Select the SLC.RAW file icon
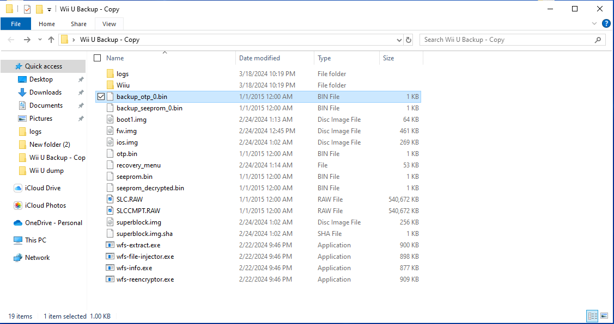Screen dimensions: 614x324 110,200
